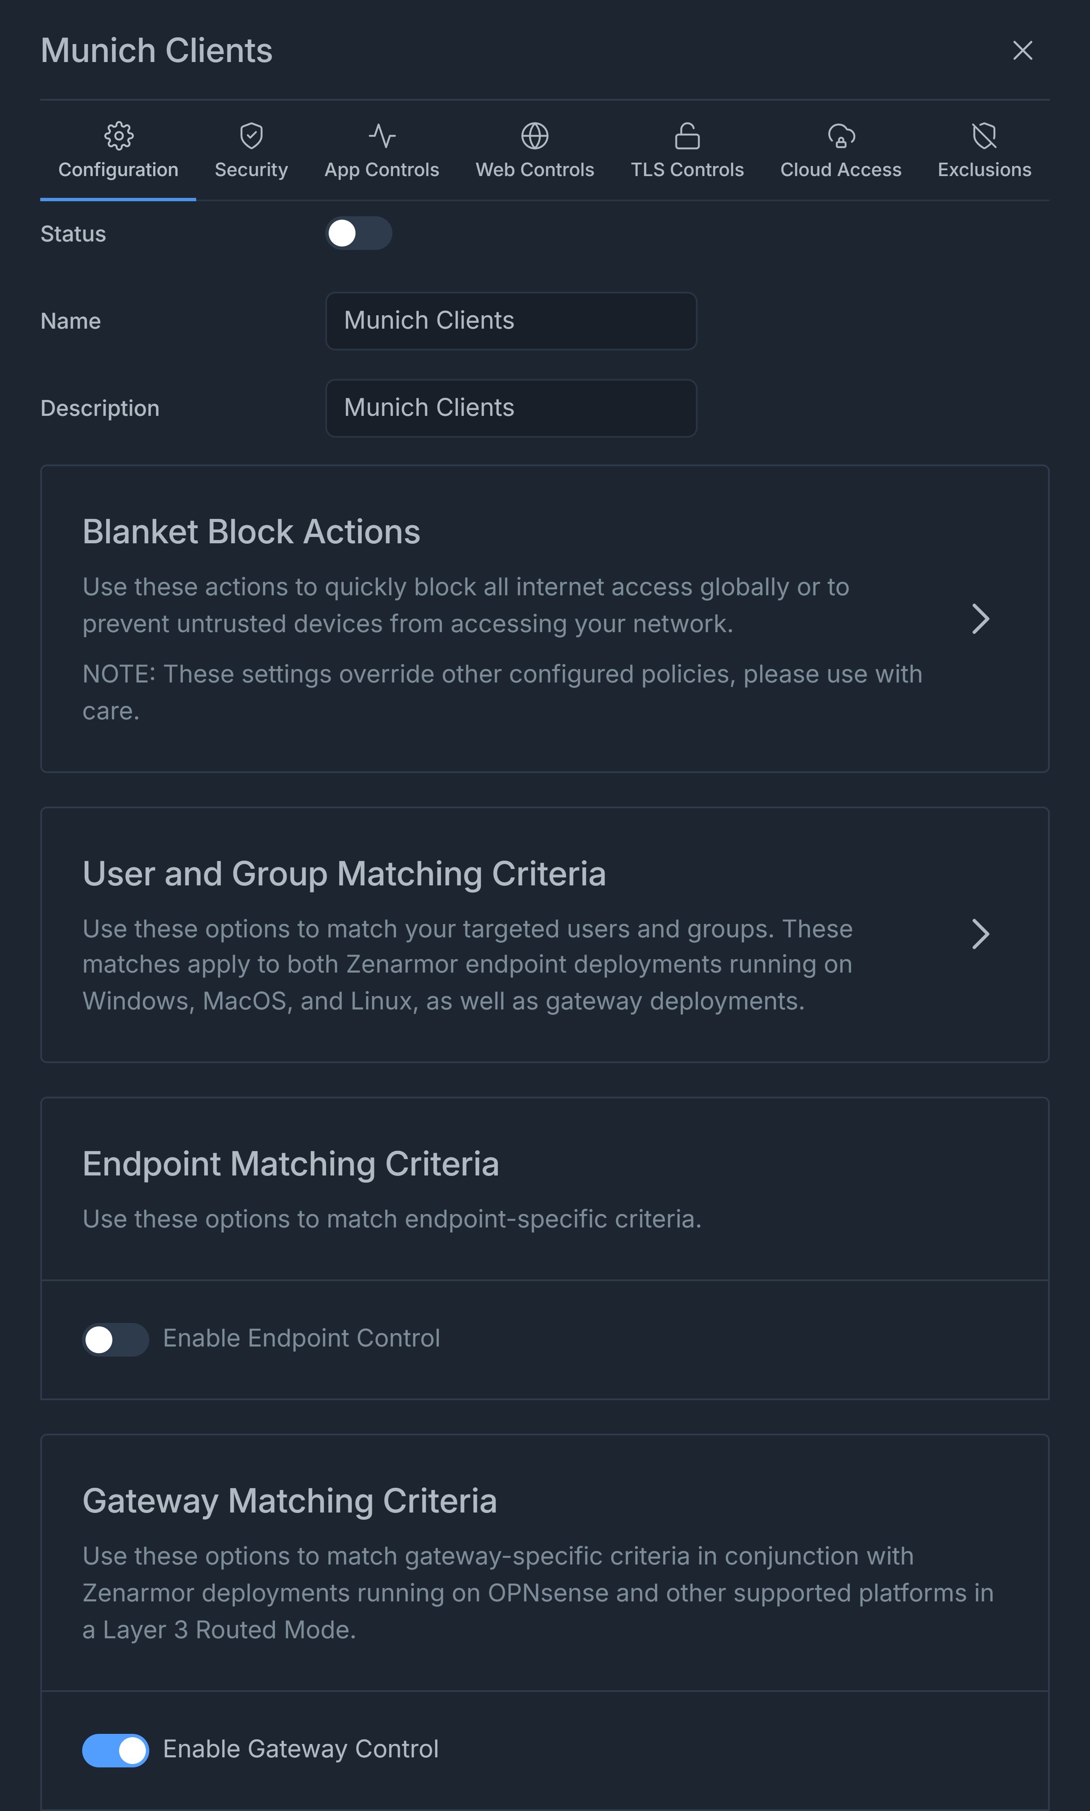Click the Security shield icon

[251, 136]
